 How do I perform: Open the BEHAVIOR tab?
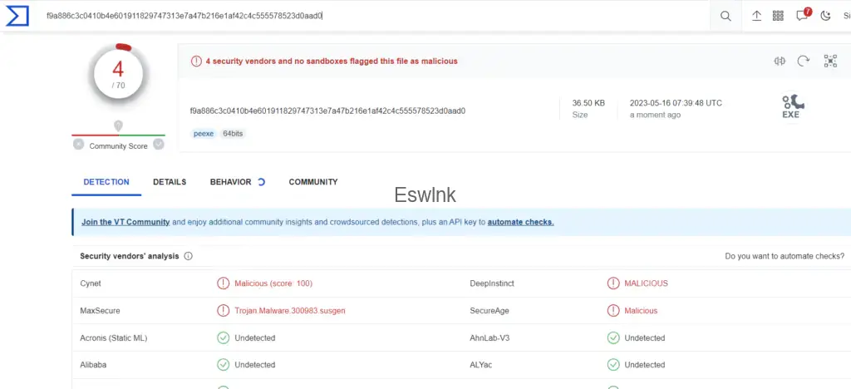click(230, 182)
